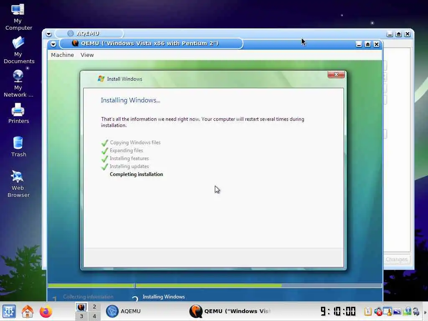Open the Klipper clipboard tray icon
The image size is (428, 321).
pos(368,311)
